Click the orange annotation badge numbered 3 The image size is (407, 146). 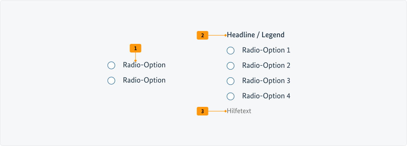tap(202, 111)
